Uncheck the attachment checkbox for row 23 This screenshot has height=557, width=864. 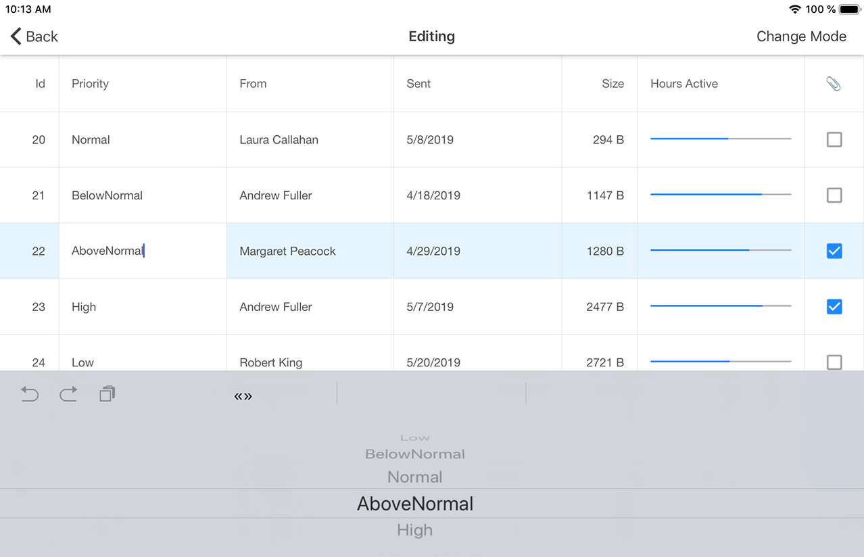[834, 306]
